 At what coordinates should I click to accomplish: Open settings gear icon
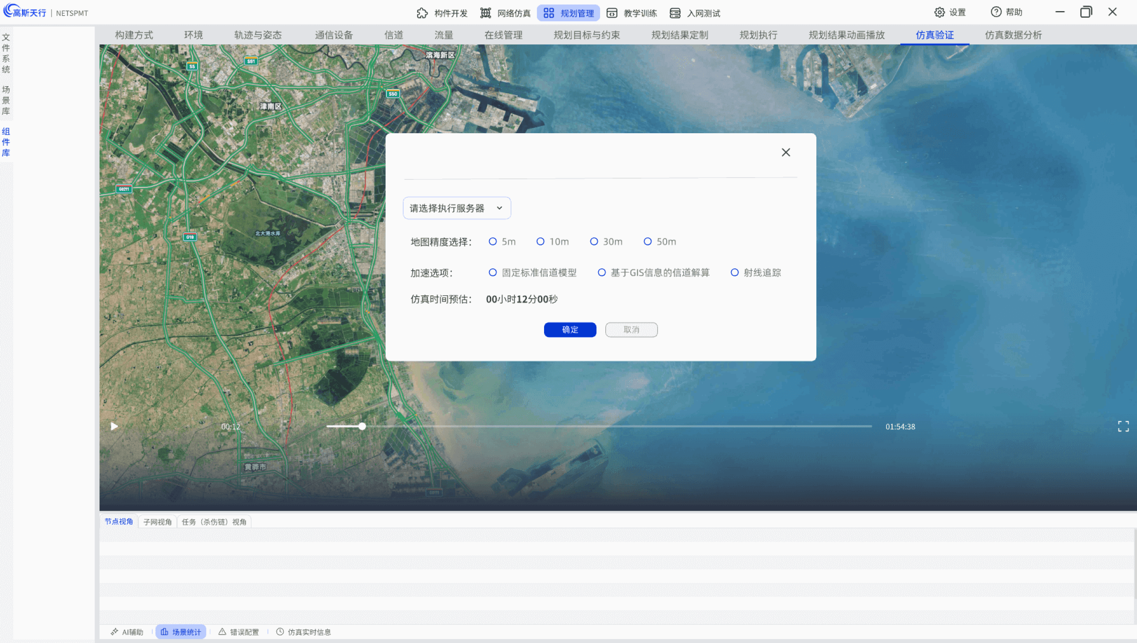939,12
